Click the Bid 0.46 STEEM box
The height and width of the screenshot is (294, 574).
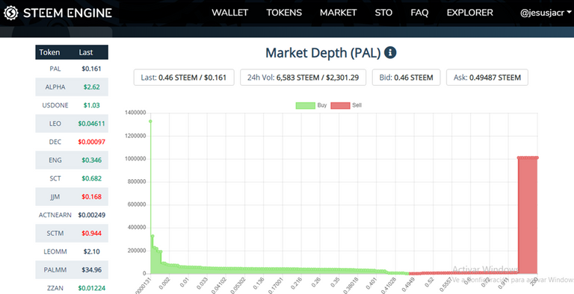tap(407, 78)
